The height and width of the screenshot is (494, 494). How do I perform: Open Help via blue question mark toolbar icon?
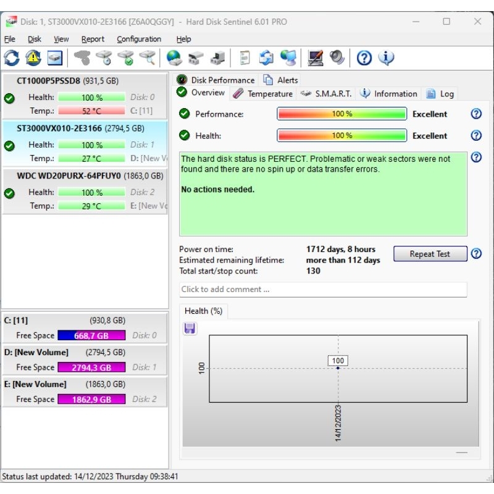pyautogui.click(x=364, y=58)
